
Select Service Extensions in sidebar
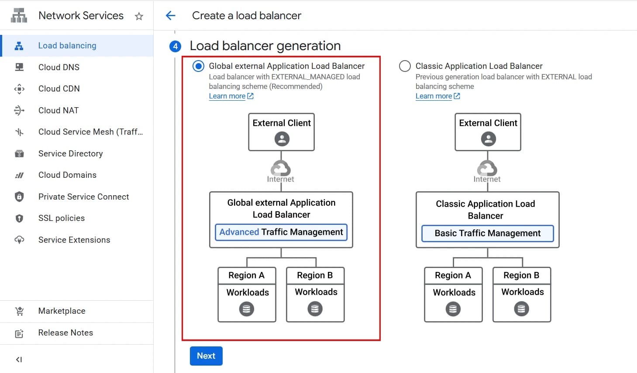pos(74,240)
